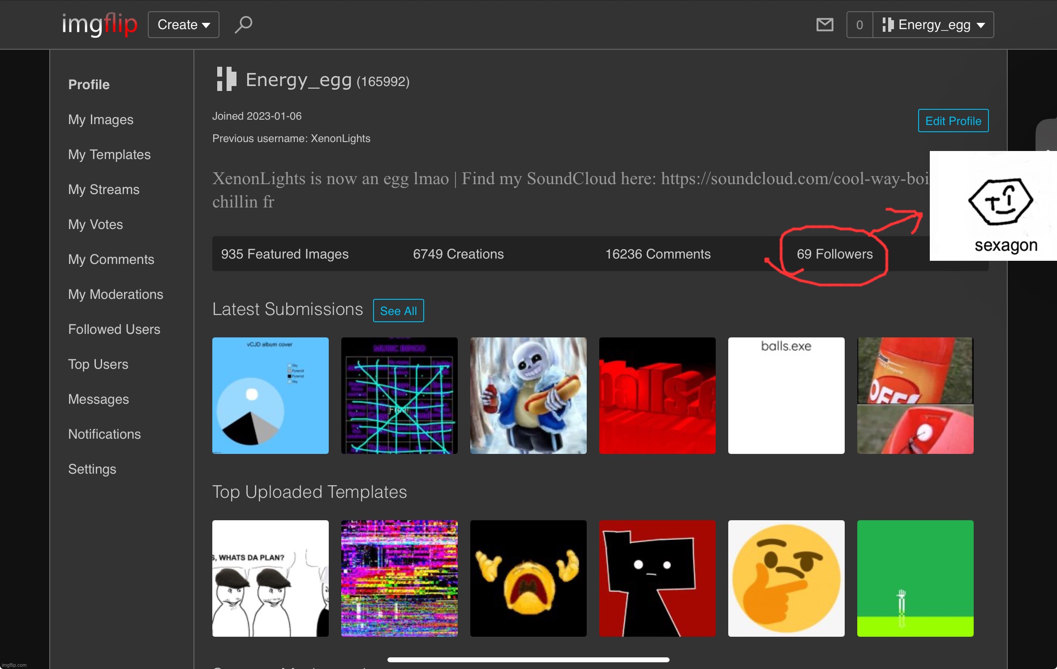Click the imgflip logo
This screenshot has height=669, width=1057.
point(99,24)
